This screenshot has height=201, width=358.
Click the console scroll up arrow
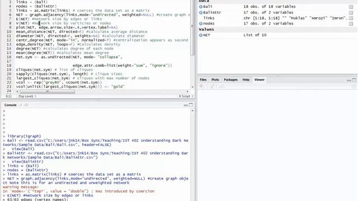(192, 111)
